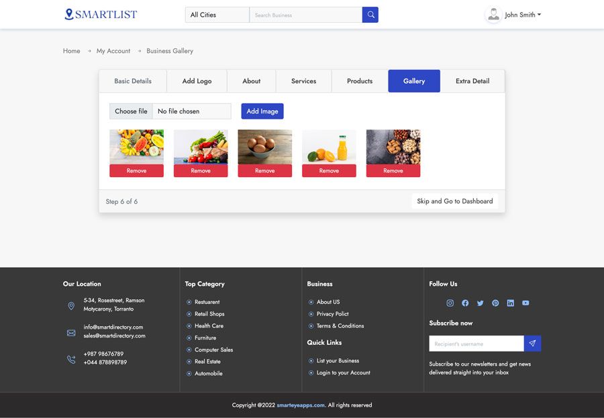Image resolution: width=604 pixels, height=418 pixels.
Task: Remove the mixed fruits image
Action: point(136,170)
